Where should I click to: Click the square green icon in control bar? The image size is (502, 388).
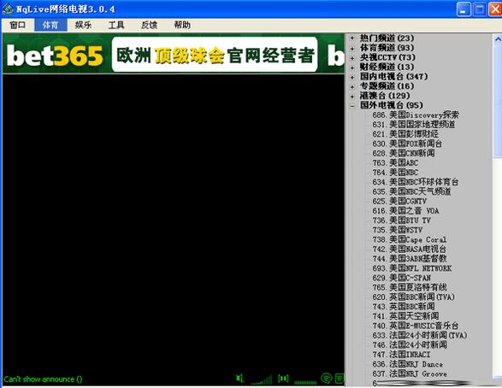click(x=340, y=379)
